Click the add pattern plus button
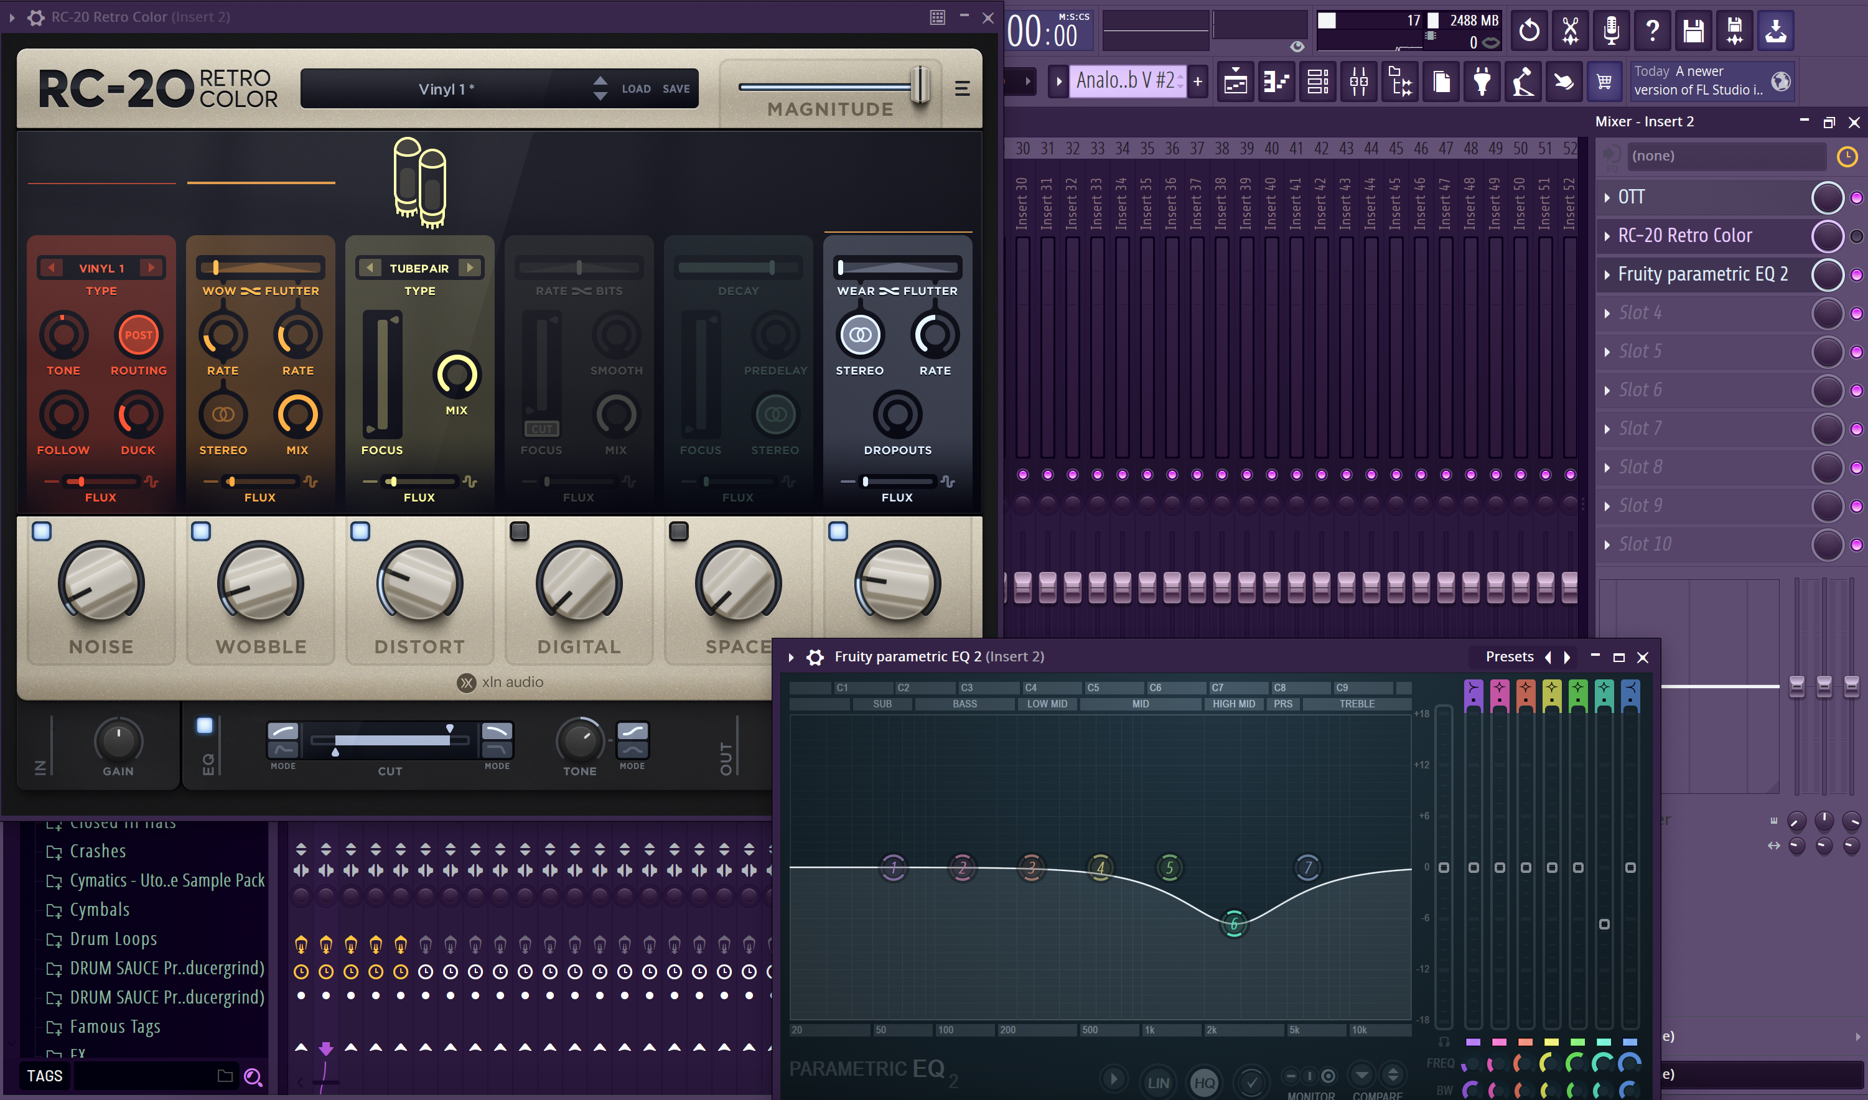 pyautogui.click(x=1197, y=81)
